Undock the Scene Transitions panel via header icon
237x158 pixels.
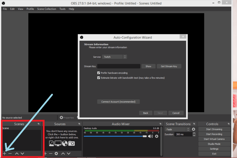[194, 124]
